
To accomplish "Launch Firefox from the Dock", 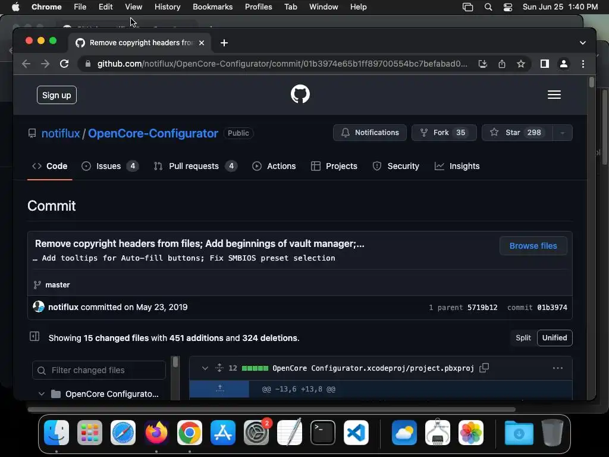I will (x=156, y=433).
